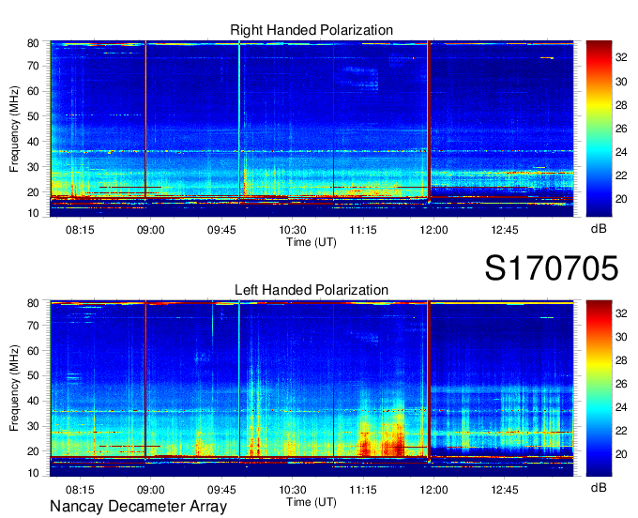Image resolution: width=638 pixels, height=518 pixels.
Task: Click 26 dB label on Left Handed colorbar
Action: [621, 384]
